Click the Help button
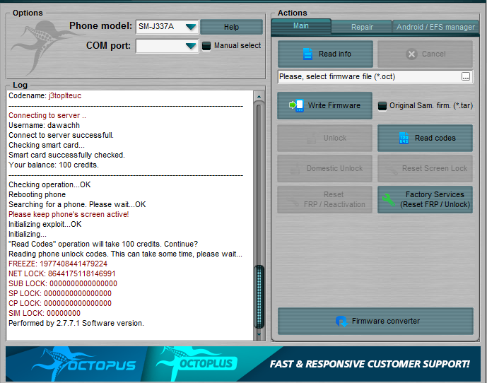Image resolution: width=487 pixels, height=383 pixels. [x=231, y=27]
